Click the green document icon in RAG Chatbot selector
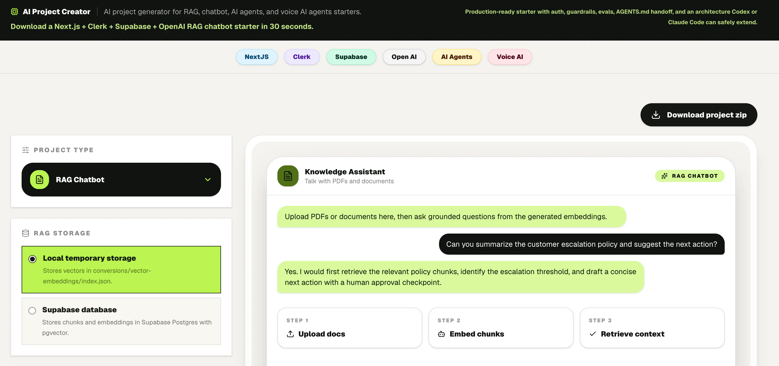This screenshot has height=366, width=779. (x=39, y=180)
